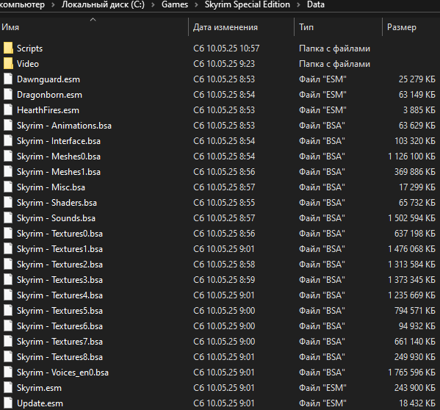
Task: Click the Dawnguard.esm file icon
Action: coord(8,79)
